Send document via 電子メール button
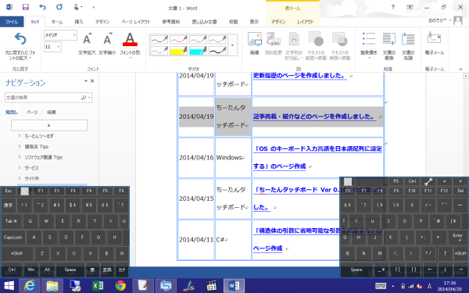Screen dimensions: 469x293 pos(435,44)
